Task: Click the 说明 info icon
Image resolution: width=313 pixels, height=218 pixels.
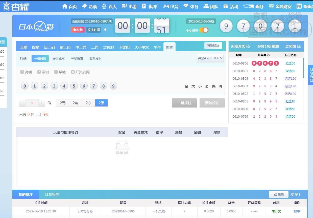Action: (x=22, y=72)
